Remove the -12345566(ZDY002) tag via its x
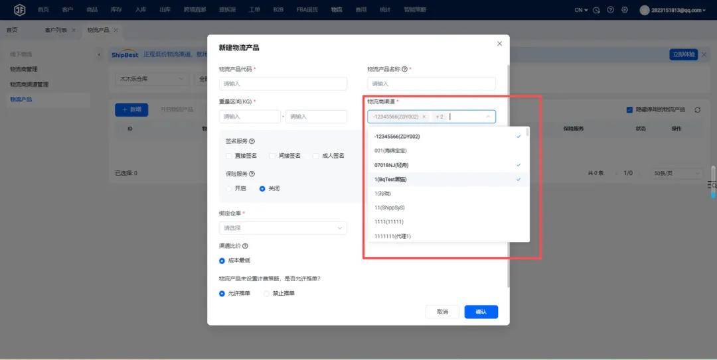 pyautogui.click(x=424, y=117)
